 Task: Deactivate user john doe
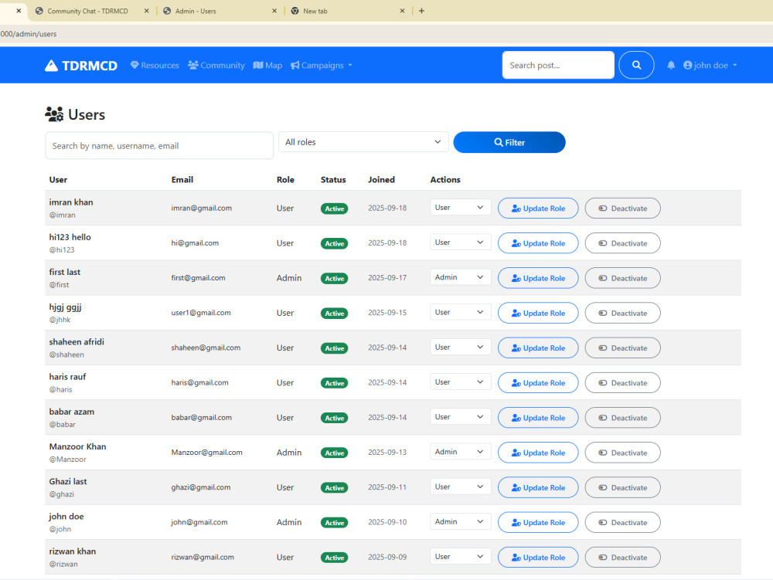[x=622, y=522]
